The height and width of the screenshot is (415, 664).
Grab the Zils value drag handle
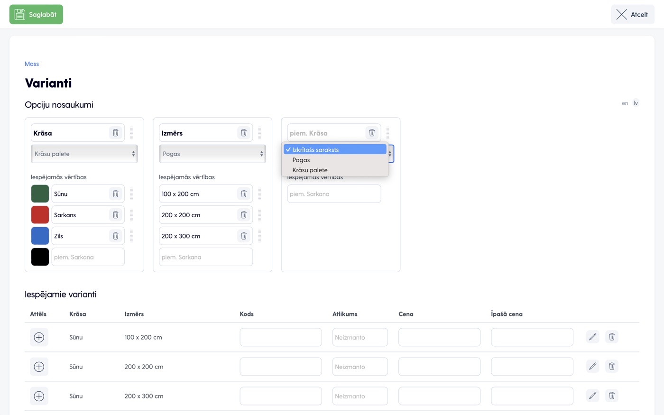[x=131, y=236]
